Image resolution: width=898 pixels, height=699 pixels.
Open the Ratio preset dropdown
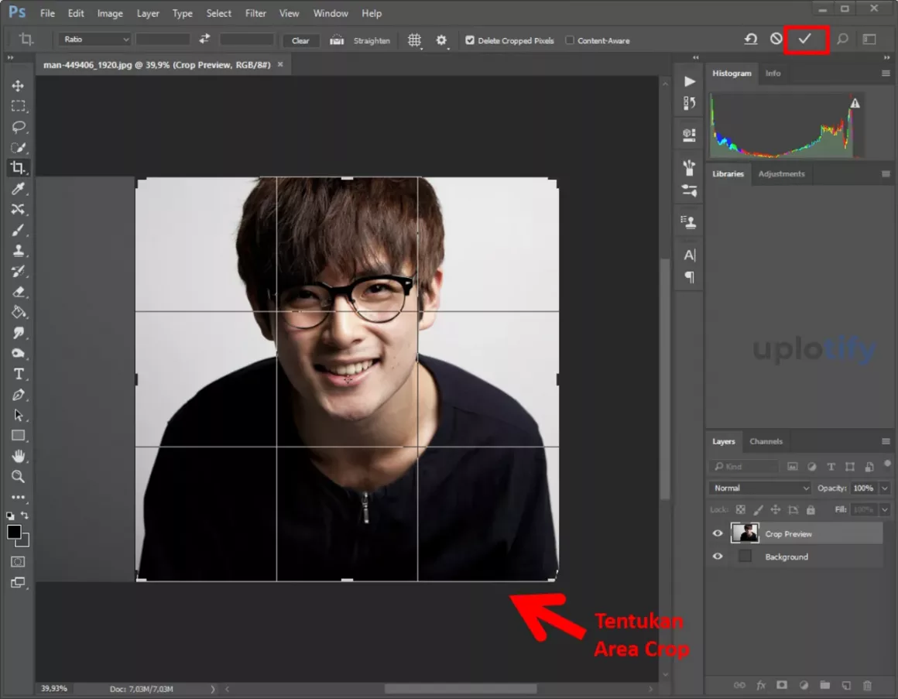click(x=94, y=39)
